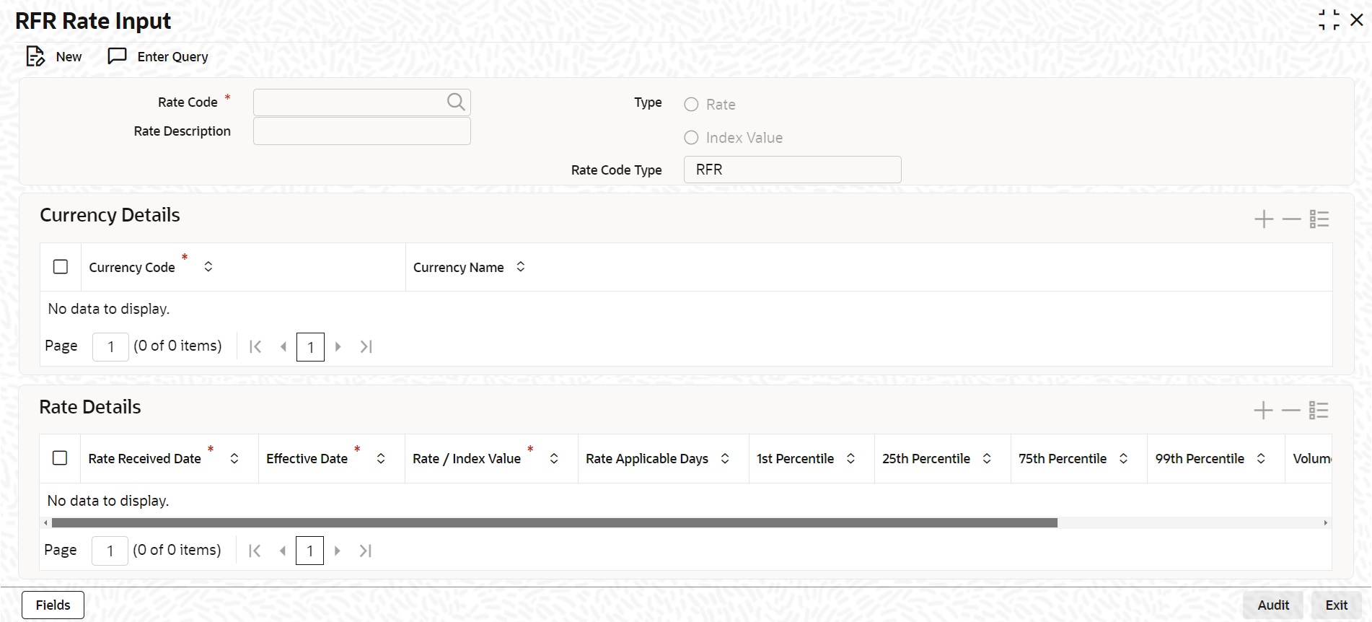This screenshot has width=1372, height=622.
Task: Click the Exit button
Action: pos(1337,605)
